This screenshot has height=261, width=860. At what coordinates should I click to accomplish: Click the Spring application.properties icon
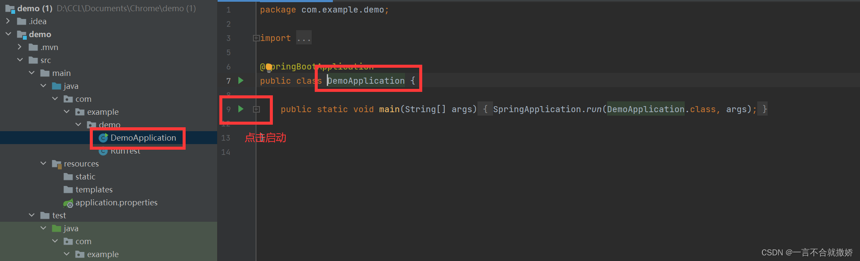[x=68, y=203]
